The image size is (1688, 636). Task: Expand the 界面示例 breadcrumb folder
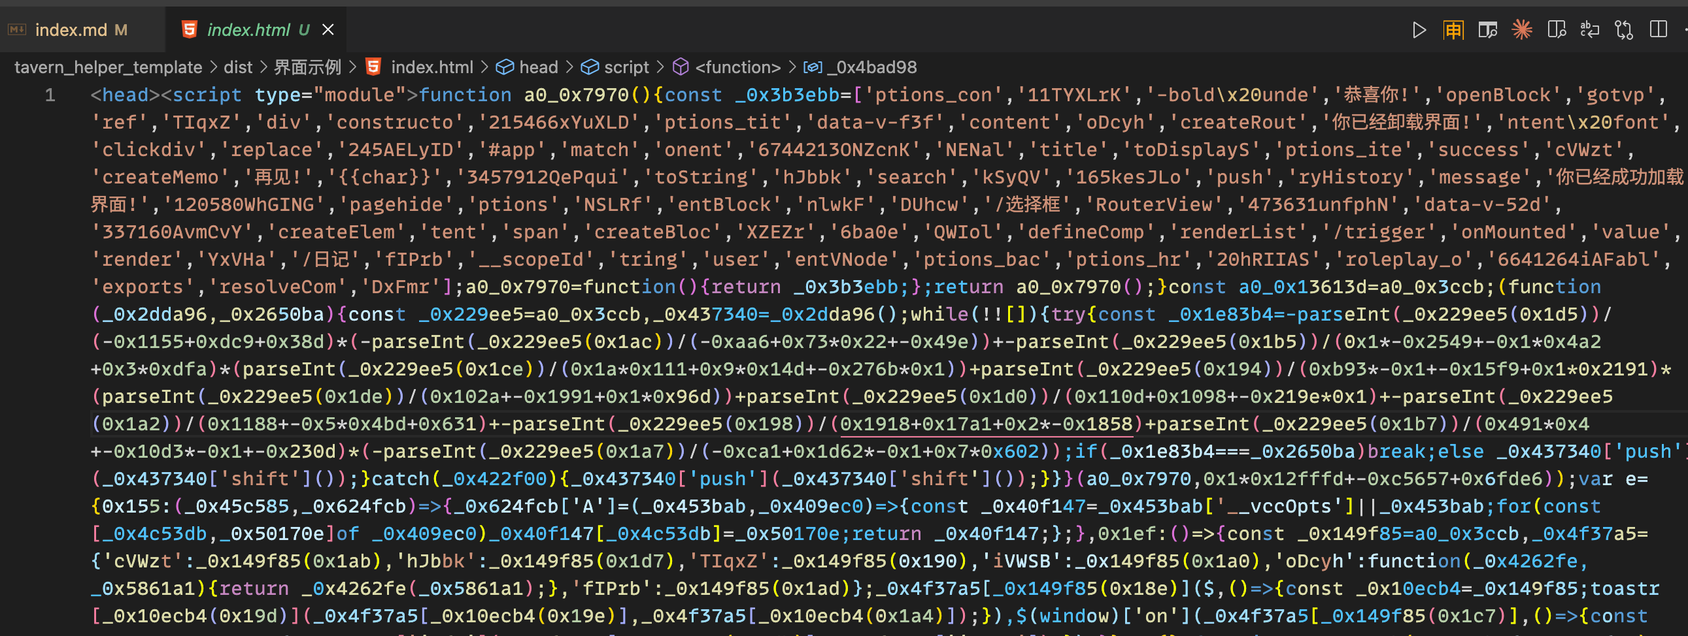307,67
